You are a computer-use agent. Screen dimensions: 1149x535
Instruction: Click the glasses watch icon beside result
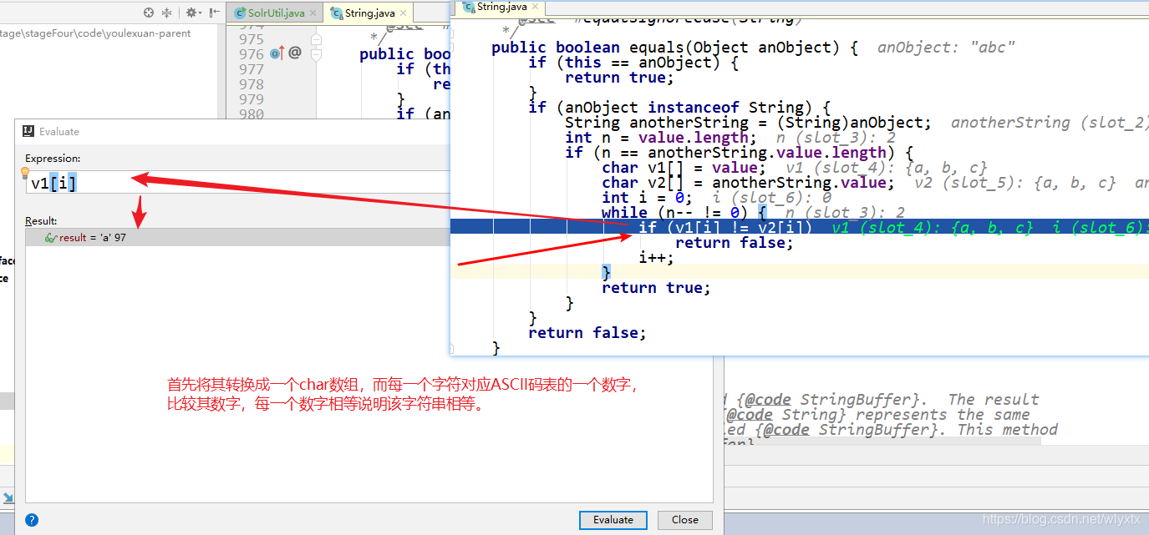(x=50, y=238)
